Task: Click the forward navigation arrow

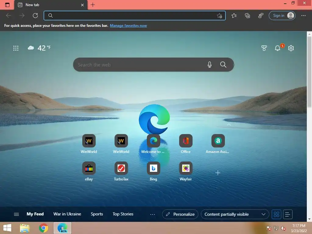Action: click(22, 16)
